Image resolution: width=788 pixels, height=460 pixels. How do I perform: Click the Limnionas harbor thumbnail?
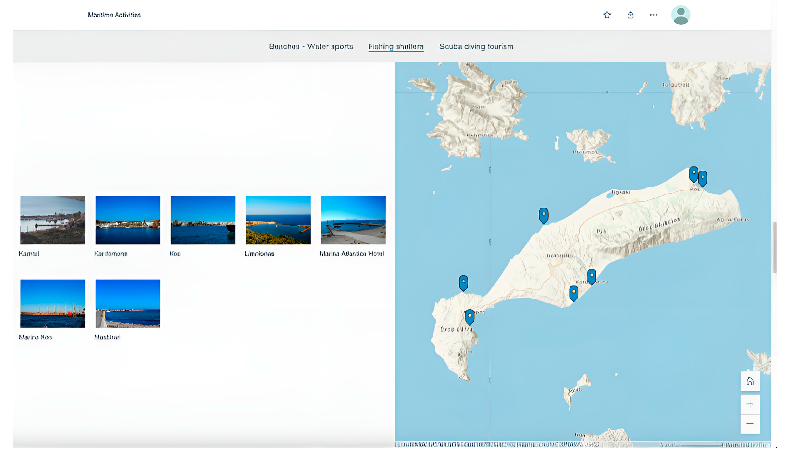(278, 220)
